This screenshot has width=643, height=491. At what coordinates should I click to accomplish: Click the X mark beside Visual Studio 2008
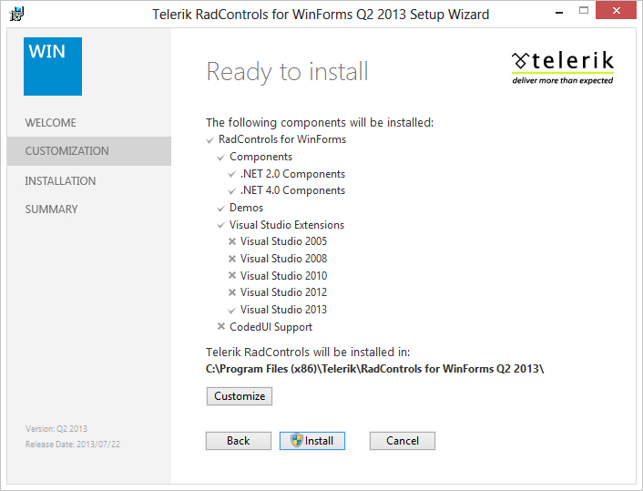pos(232,259)
